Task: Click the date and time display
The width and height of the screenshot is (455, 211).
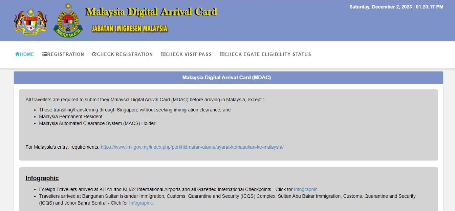Action: coord(396,7)
